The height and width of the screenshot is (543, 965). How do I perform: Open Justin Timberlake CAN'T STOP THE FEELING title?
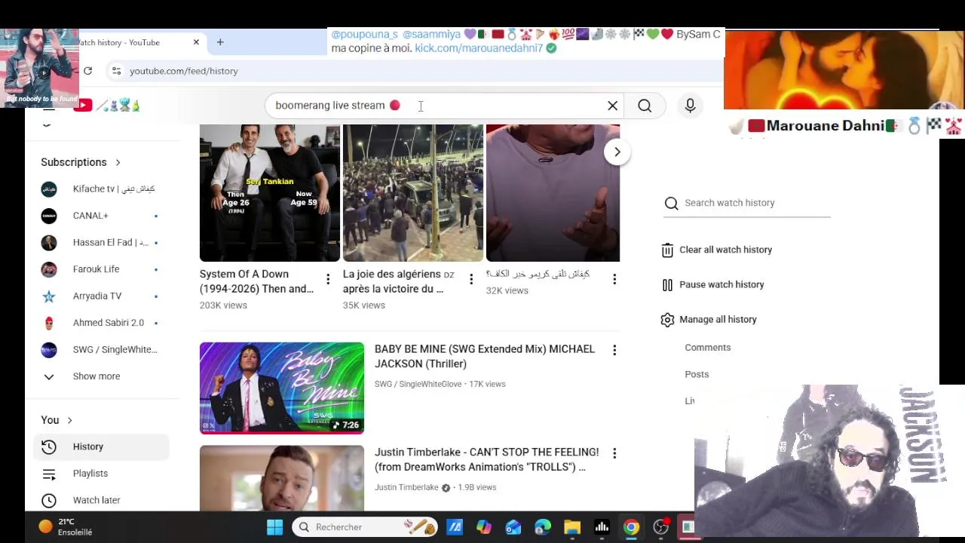(487, 460)
